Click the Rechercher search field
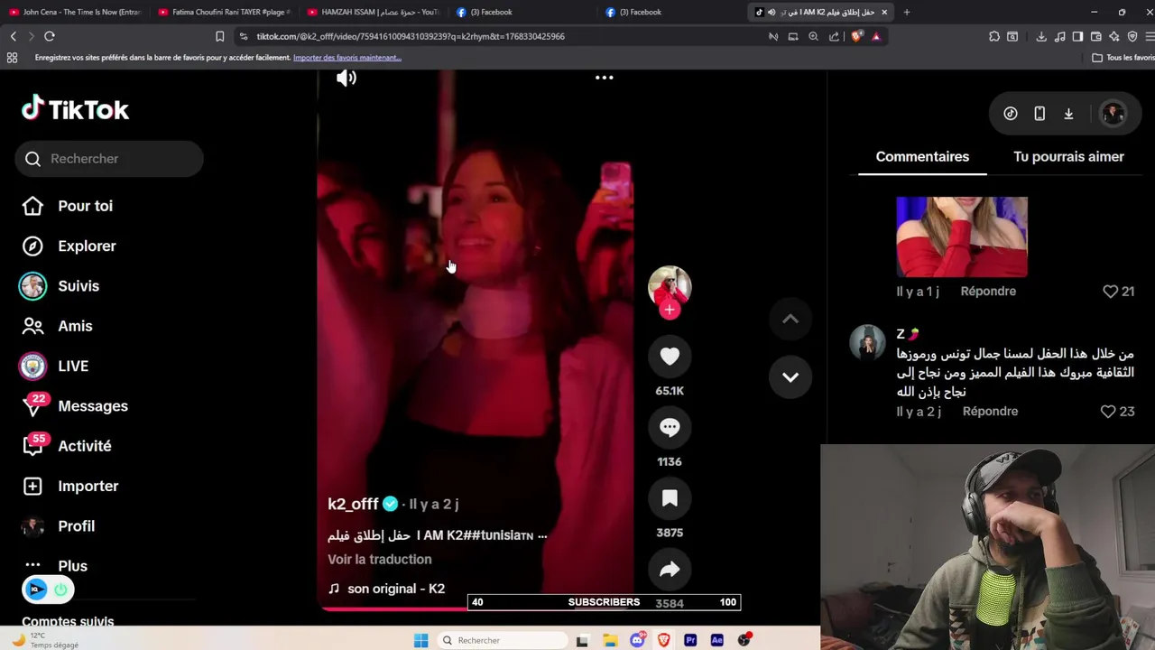The height and width of the screenshot is (650, 1155). 109,159
